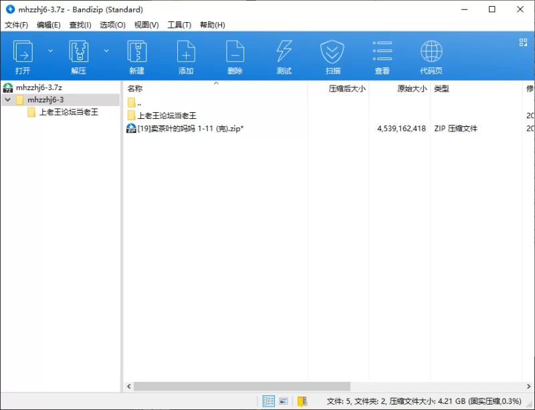Image resolution: width=535 pixels, height=410 pixels.
Task: Select mhzzhj6-3 folder in tree
Action: [45, 100]
